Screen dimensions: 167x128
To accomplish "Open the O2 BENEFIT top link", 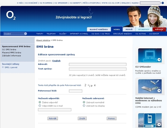I will (x=75, y=3).
